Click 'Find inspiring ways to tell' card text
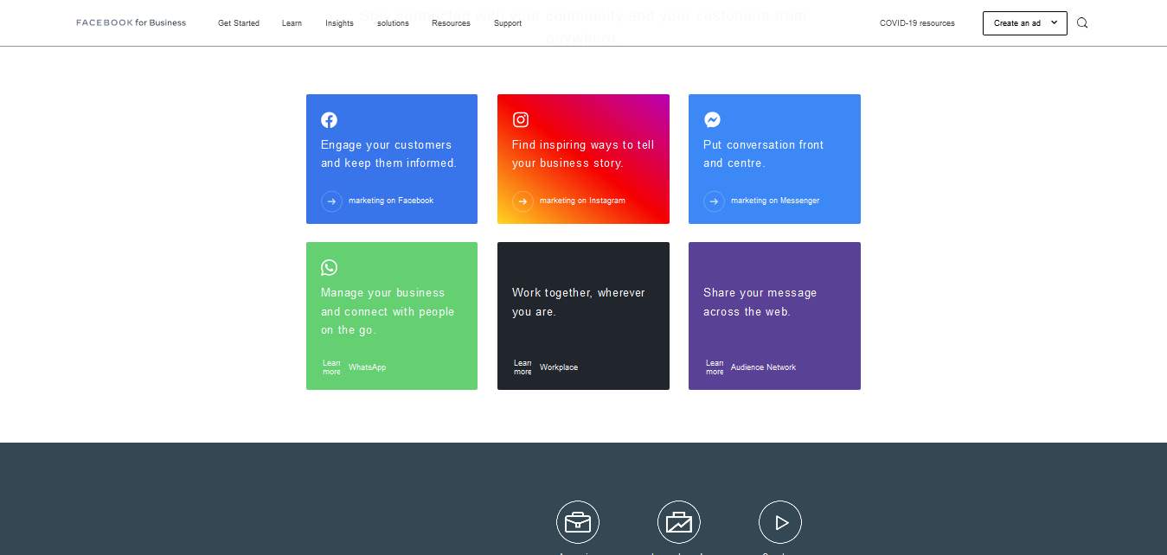 point(583,154)
